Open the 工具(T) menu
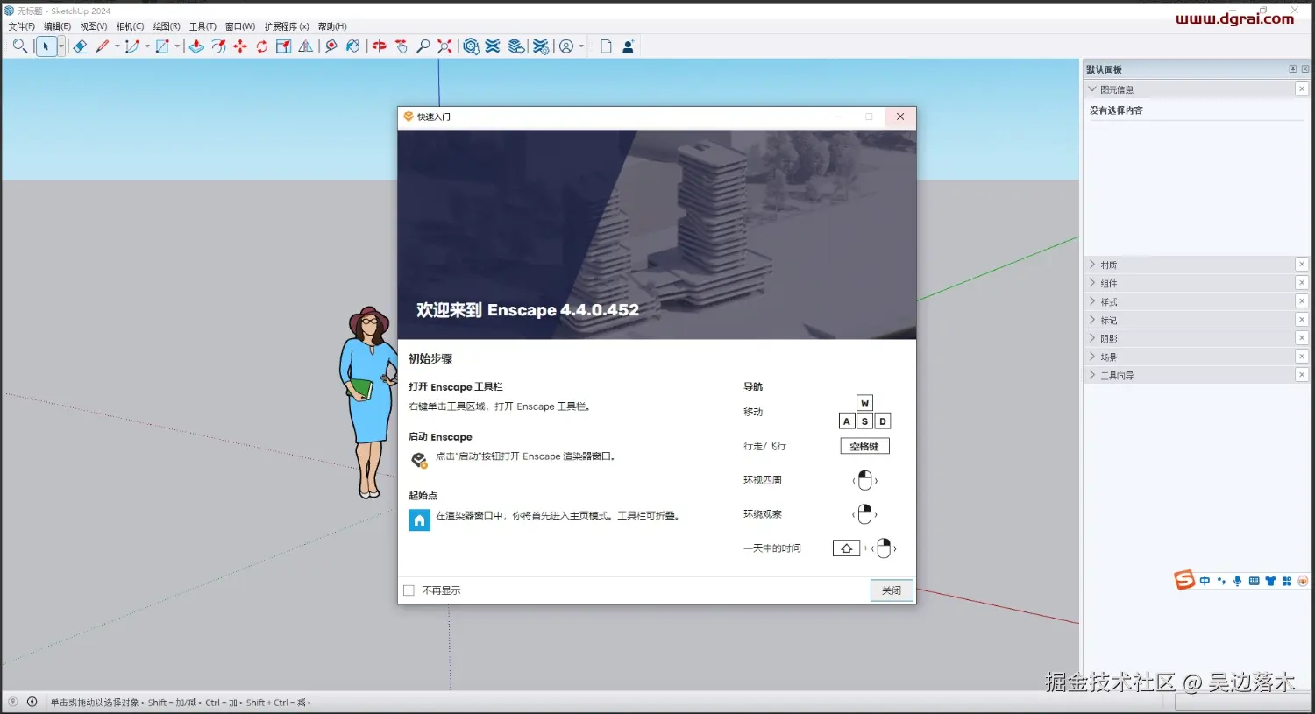 pyautogui.click(x=203, y=26)
